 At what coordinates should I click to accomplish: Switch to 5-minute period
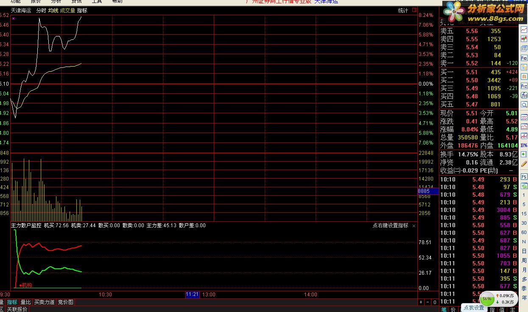tap(524, 204)
